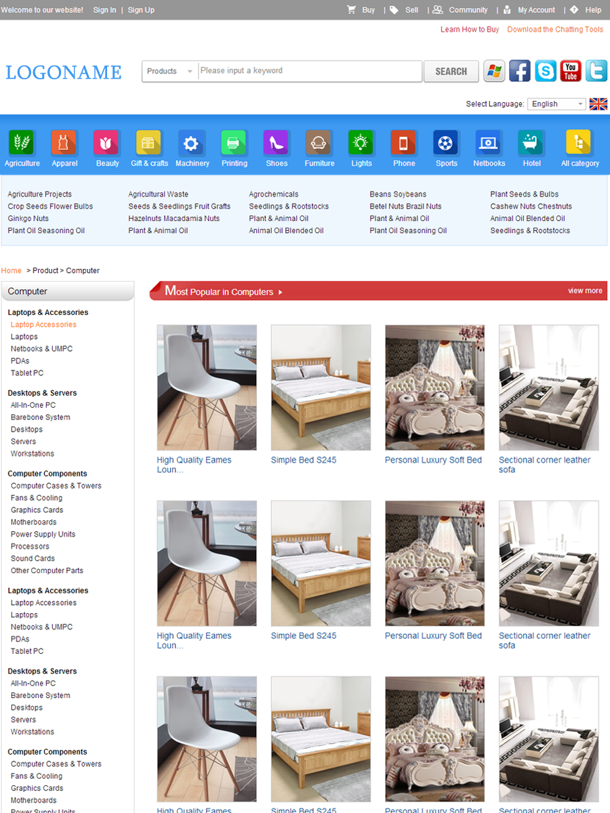Open the All category icon
The image size is (610, 813).
click(579, 142)
